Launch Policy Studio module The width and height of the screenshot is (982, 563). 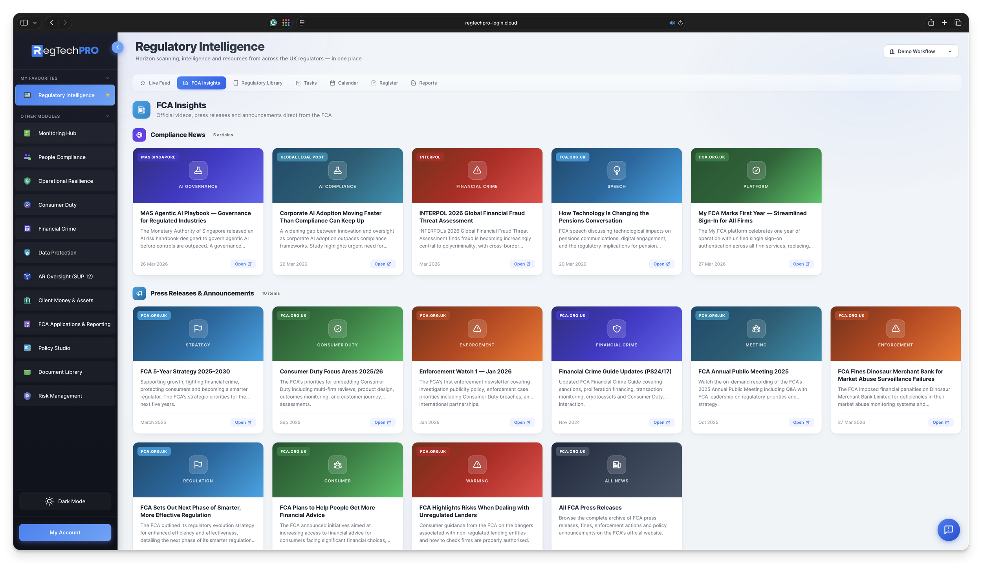pyautogui.click(x=65, y=348)
